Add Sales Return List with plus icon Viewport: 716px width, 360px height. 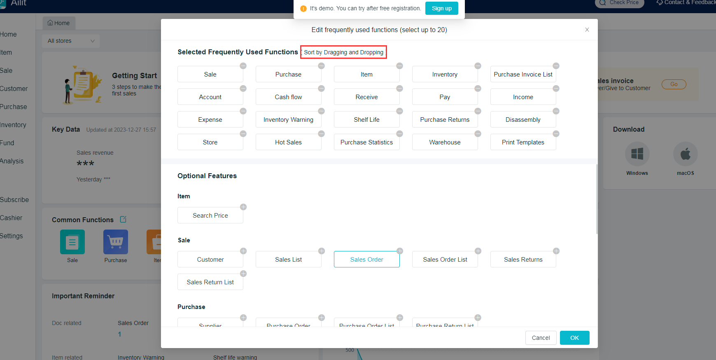click(243, 274)
